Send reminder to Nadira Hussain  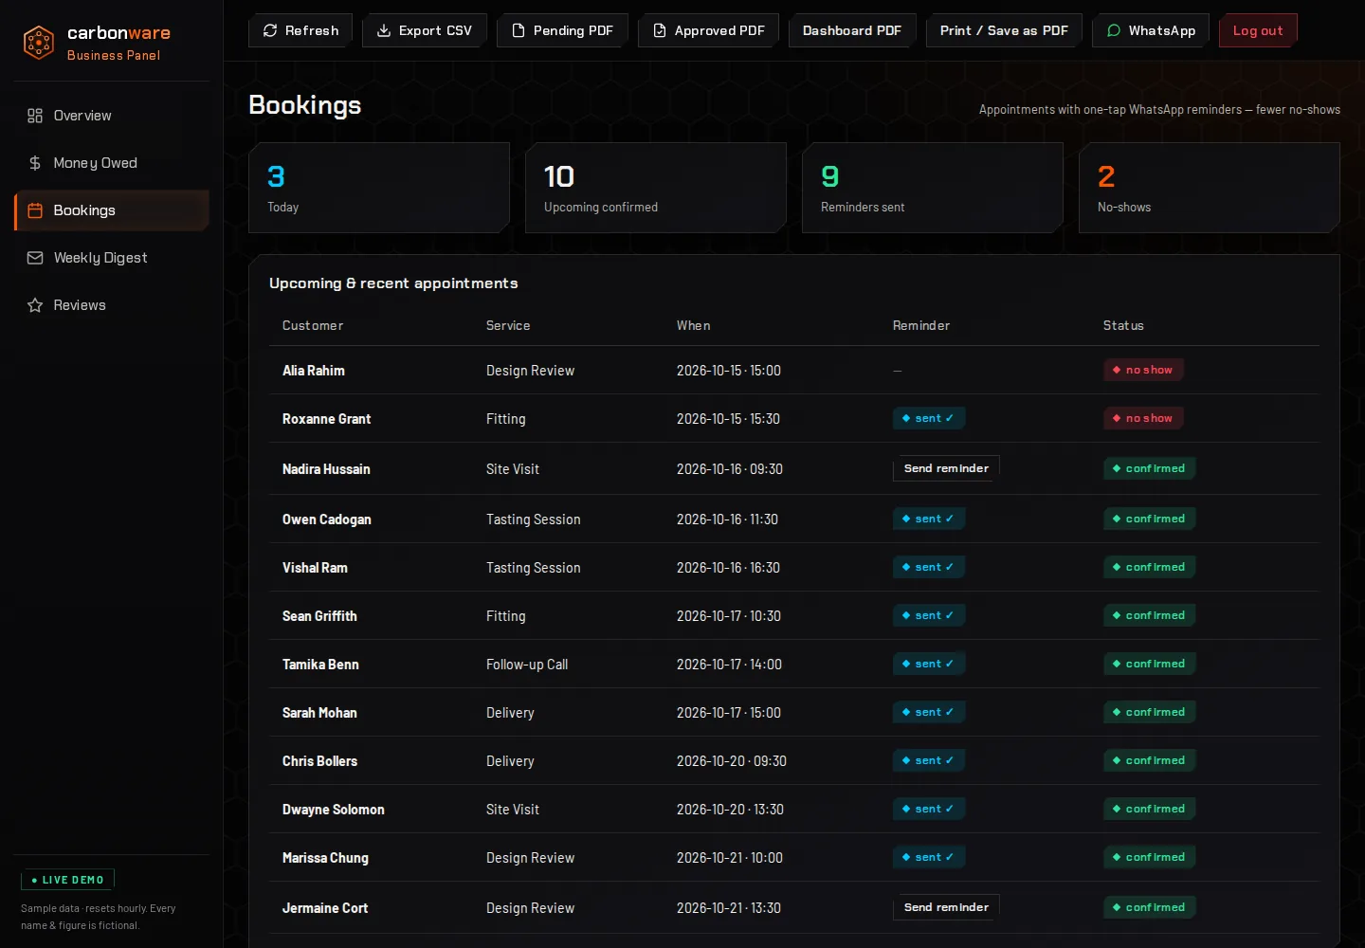coord(946,468)
